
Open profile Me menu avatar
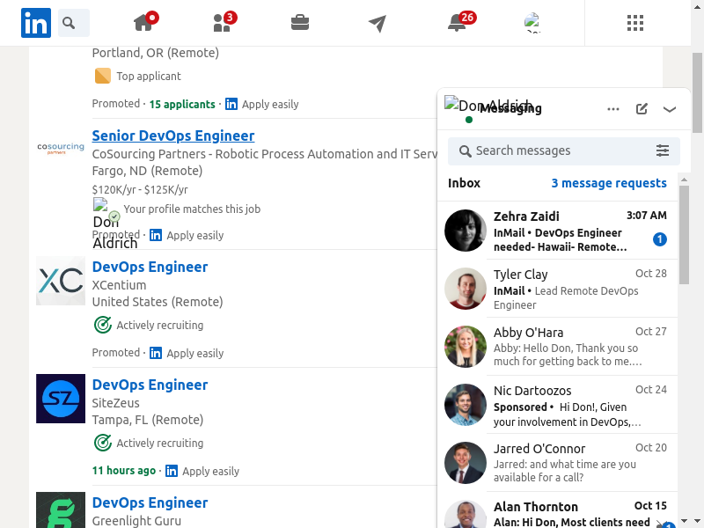pyautogui.click(x=532, y=23)
